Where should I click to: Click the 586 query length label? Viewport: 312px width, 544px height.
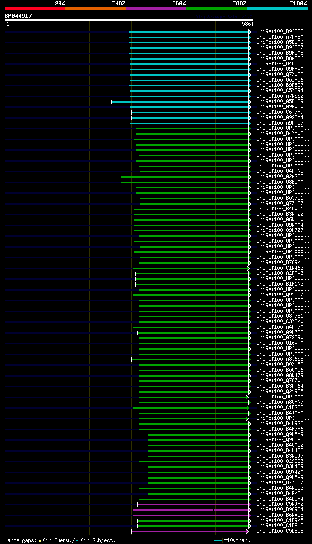click(246, 24)
